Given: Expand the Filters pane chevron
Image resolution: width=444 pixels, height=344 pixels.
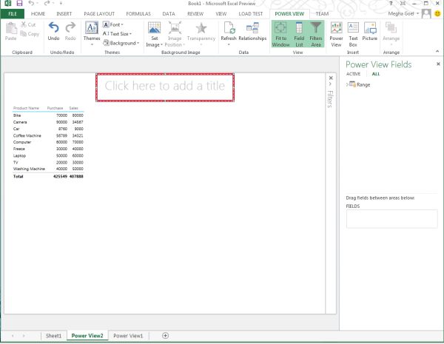Looking at the screenshot, I should point(331,84).
